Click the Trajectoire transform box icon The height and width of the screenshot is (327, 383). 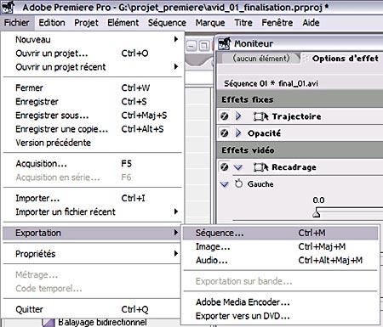(260, 116)
